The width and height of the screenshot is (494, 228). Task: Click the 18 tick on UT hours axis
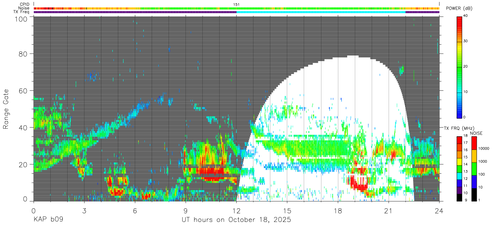tap(338, 211)
